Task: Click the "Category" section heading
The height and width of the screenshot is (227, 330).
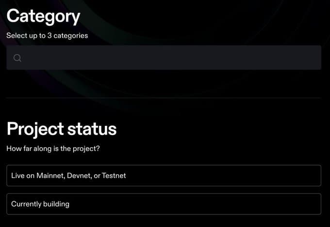Action: tap(43, 16)
